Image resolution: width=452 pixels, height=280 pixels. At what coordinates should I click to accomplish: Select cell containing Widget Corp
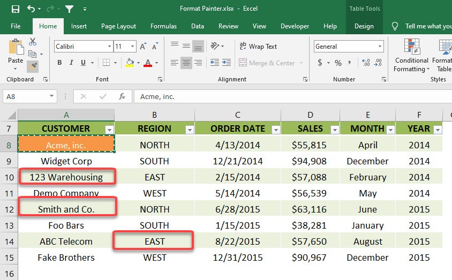[x=66, y=161]
